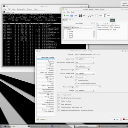Open the Tooltips dropdown

(x=85, y=91)
